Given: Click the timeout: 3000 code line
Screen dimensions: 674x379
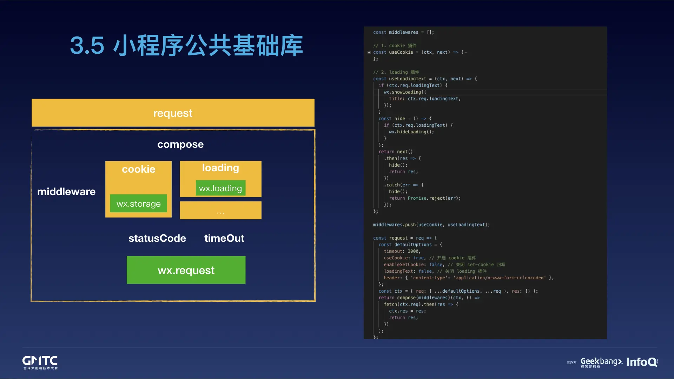Looking at the screenshot, I should pos(402,251).
